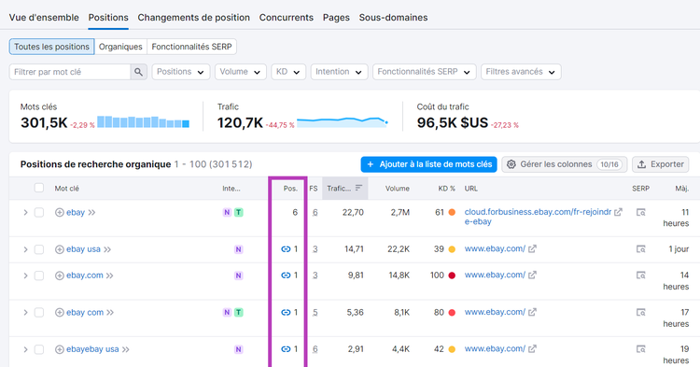View SERP snapshot icon for 'ebay' row
The width and height of the screenshot is (700, 367).
point(640,213)
